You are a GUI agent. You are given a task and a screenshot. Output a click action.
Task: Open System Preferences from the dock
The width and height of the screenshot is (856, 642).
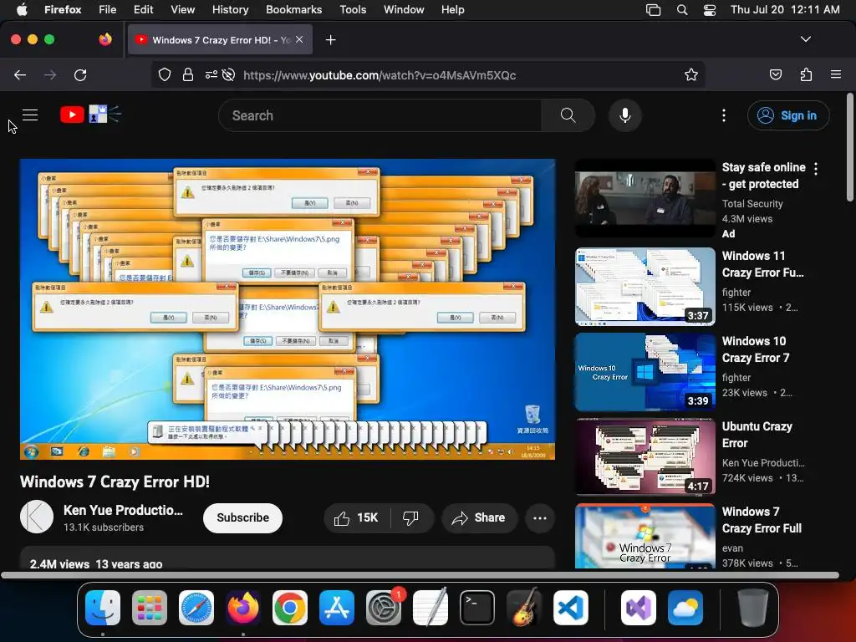click(x=384, y=608)
